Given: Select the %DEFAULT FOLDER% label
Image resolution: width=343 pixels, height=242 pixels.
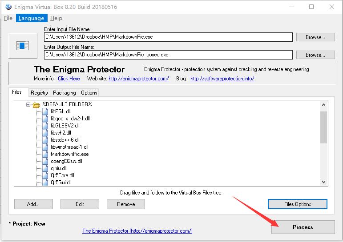Looking at the screenshot, I should click(x=67, y=104).
